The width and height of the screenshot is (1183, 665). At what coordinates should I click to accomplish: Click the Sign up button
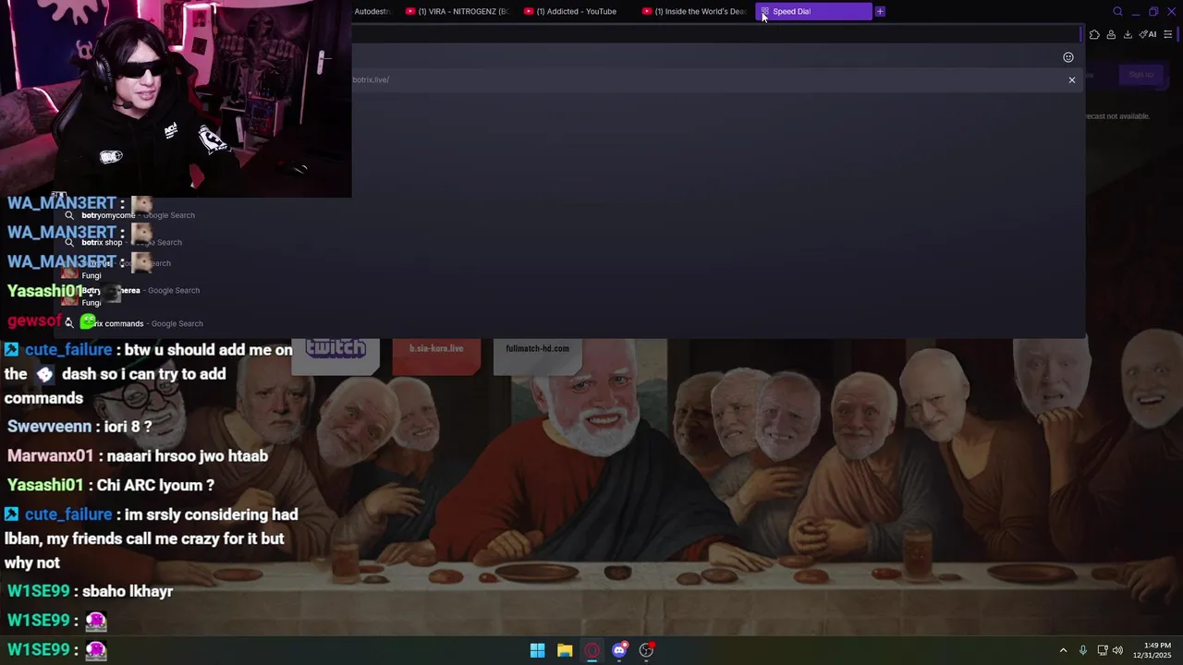(x=1140, y=75)
